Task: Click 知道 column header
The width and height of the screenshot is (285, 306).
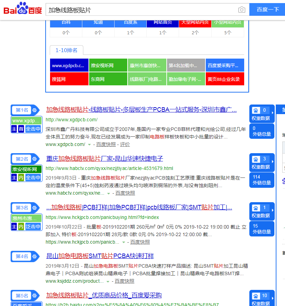Action: pyautogui.click(x=98, y=23)
